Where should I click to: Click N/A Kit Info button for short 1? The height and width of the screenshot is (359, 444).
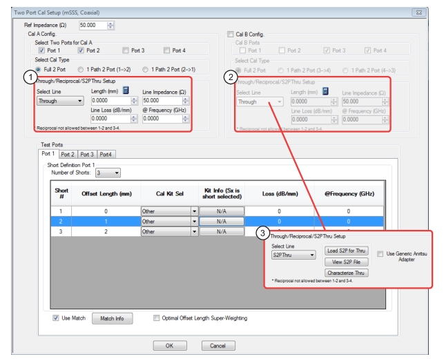coord(222,211)
